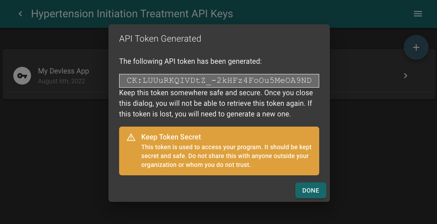Click the Hypertension Initiation Treatment API Keys title

coord(132,14)
